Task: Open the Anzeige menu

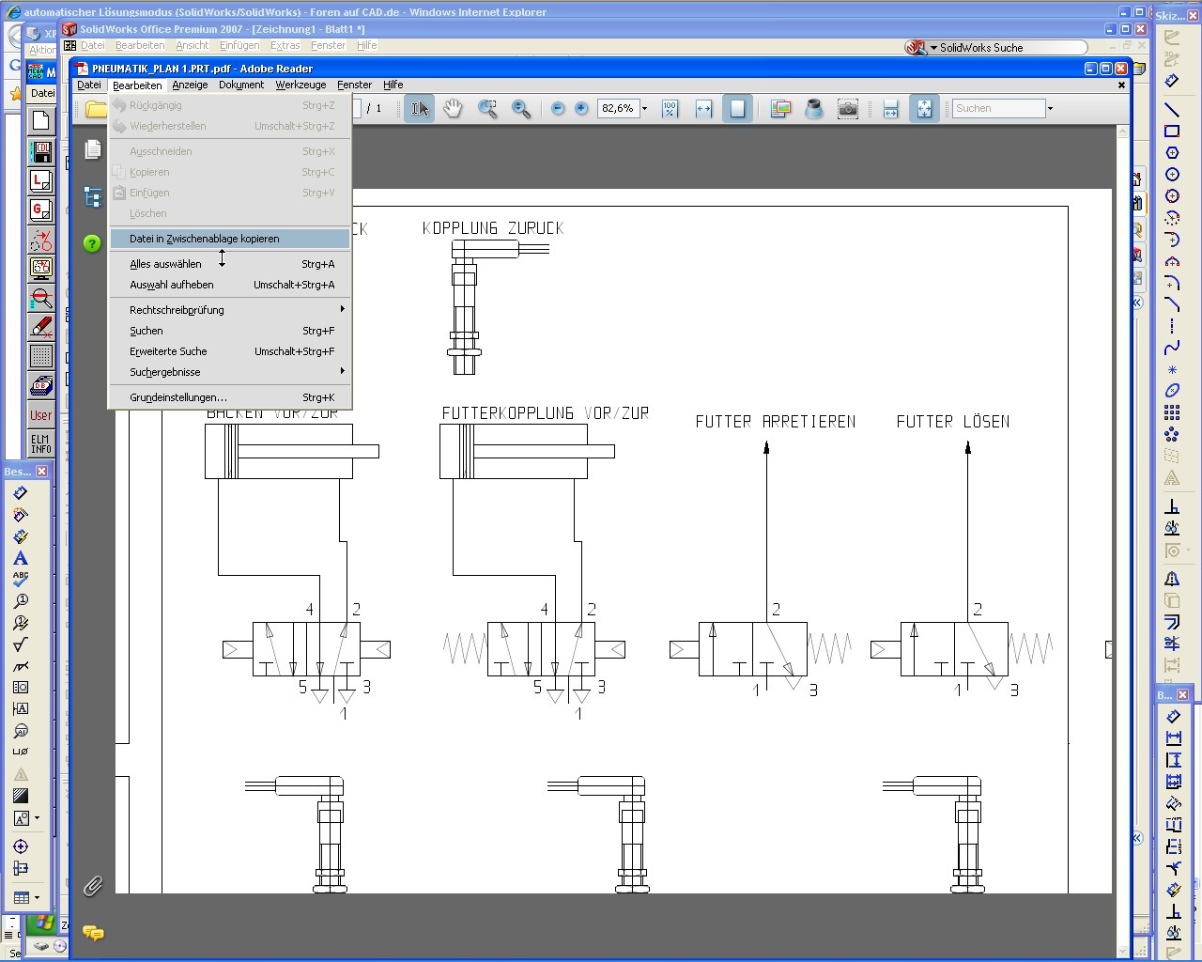Action: pos(190,85)
